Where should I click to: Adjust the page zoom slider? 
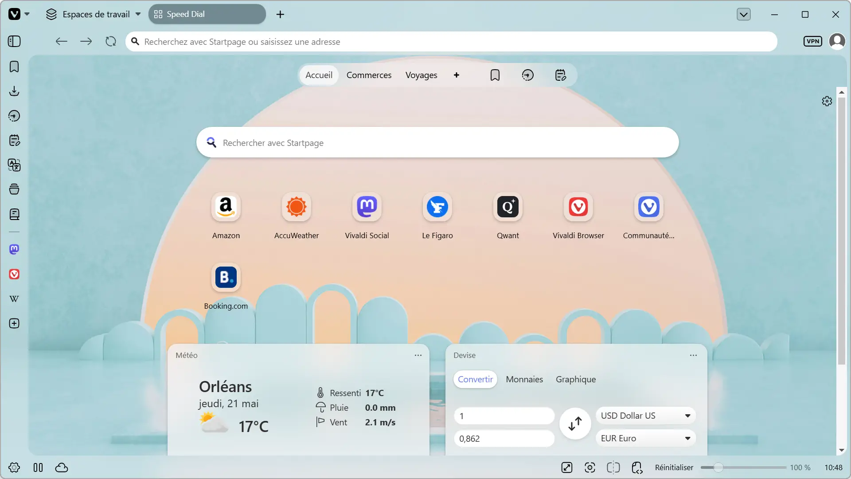point(743,467)
